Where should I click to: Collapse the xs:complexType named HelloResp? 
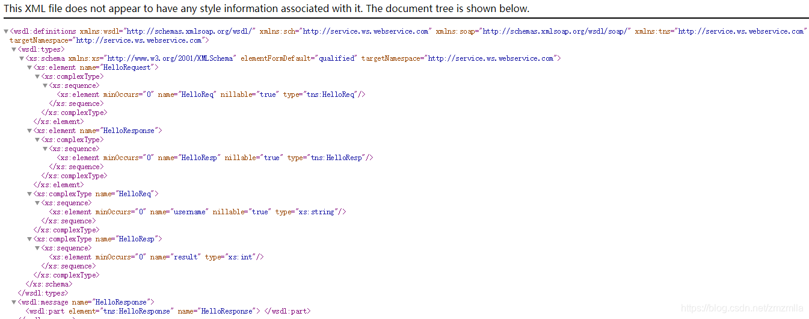[x=29, y=239]
